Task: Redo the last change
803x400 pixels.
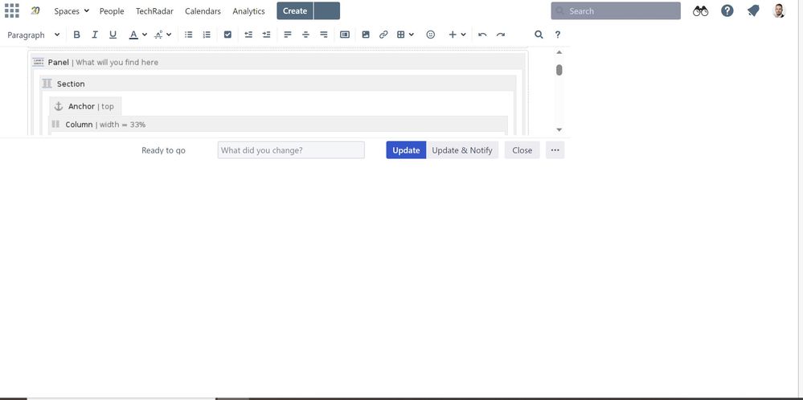Action: [x=500, y=35]
